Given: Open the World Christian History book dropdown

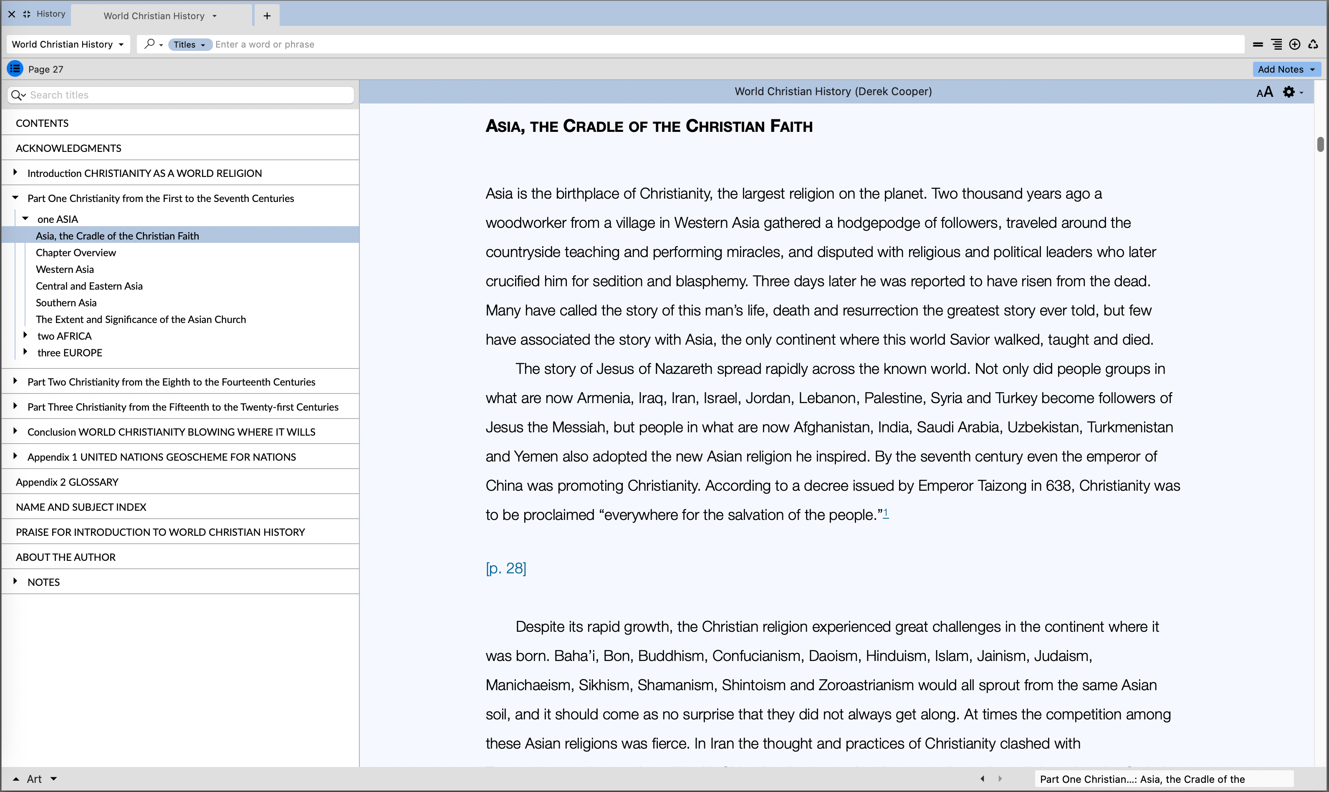Looking at the screenshot, I should [x=68, y=44].
